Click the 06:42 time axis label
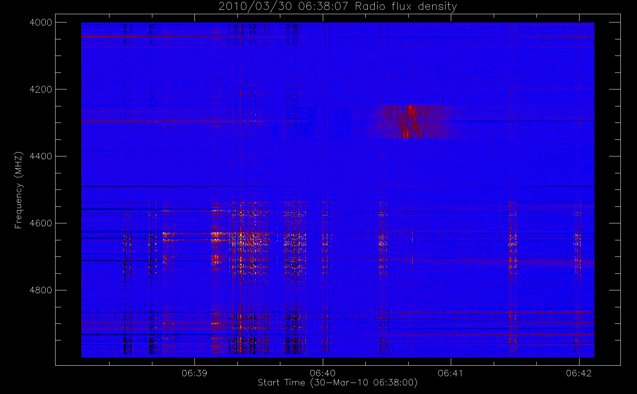 (579, 373)
